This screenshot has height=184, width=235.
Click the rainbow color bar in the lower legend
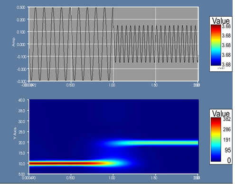coord(216,139)
